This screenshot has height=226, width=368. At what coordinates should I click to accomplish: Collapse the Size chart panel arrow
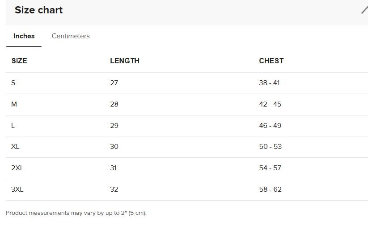tap(364, 10)
